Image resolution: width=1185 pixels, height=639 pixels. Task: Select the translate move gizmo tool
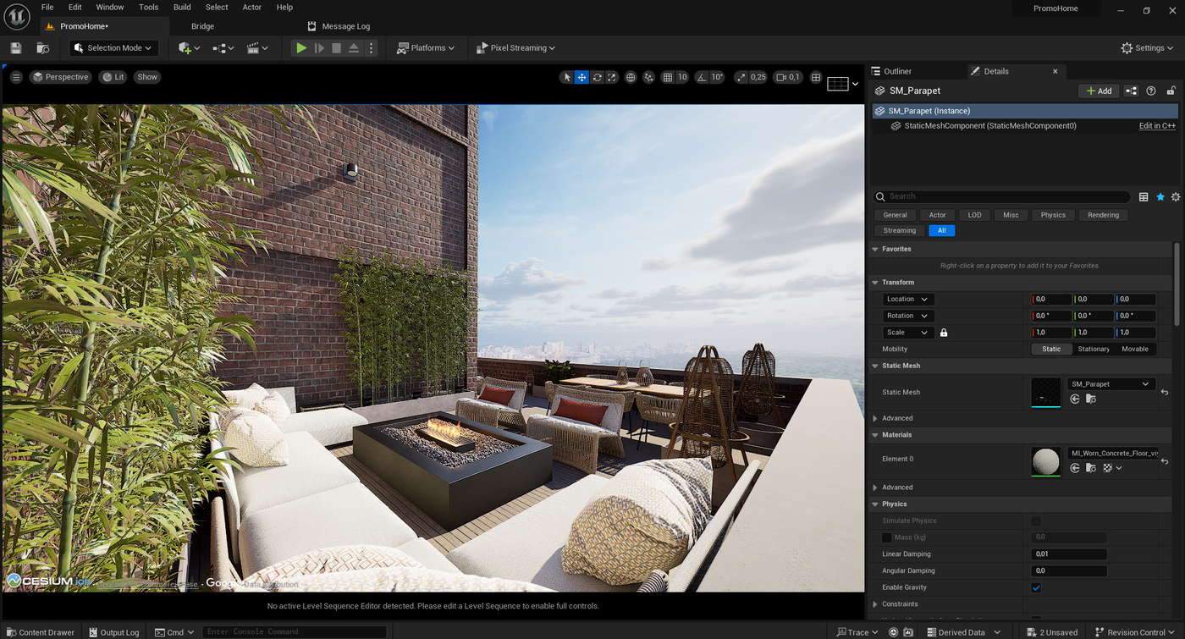tap(581, 77)
